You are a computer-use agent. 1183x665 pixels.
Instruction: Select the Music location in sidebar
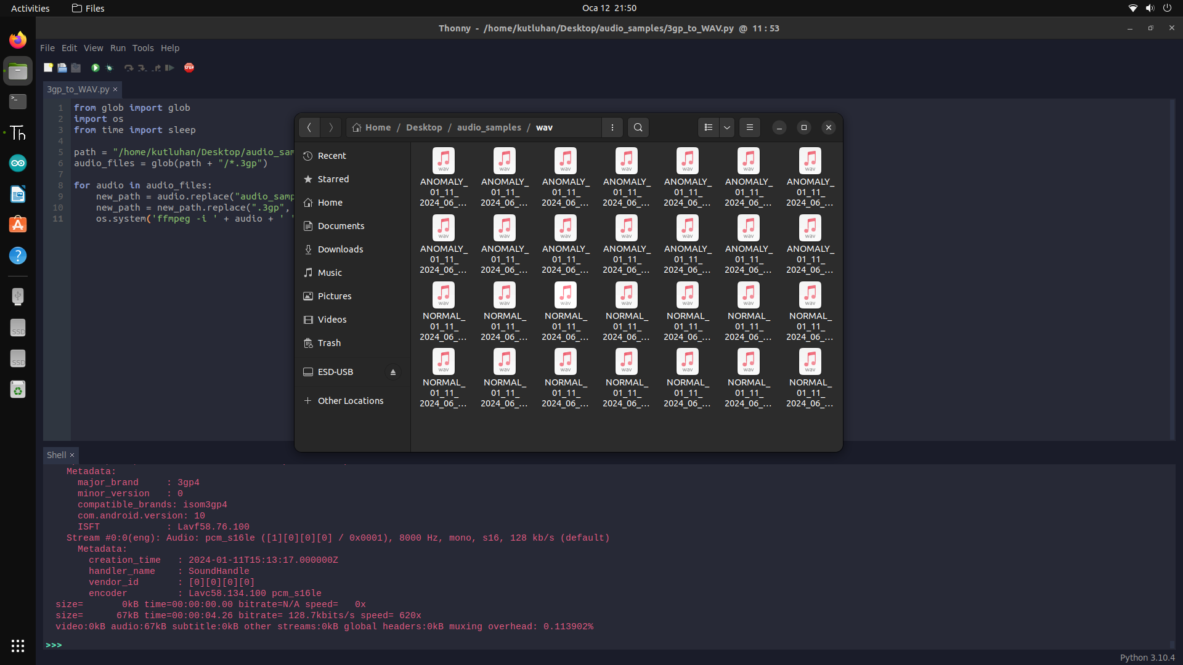330,272
